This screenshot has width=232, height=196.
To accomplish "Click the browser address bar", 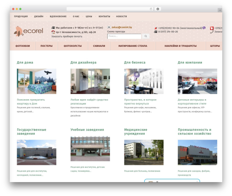I will point(110,9).
